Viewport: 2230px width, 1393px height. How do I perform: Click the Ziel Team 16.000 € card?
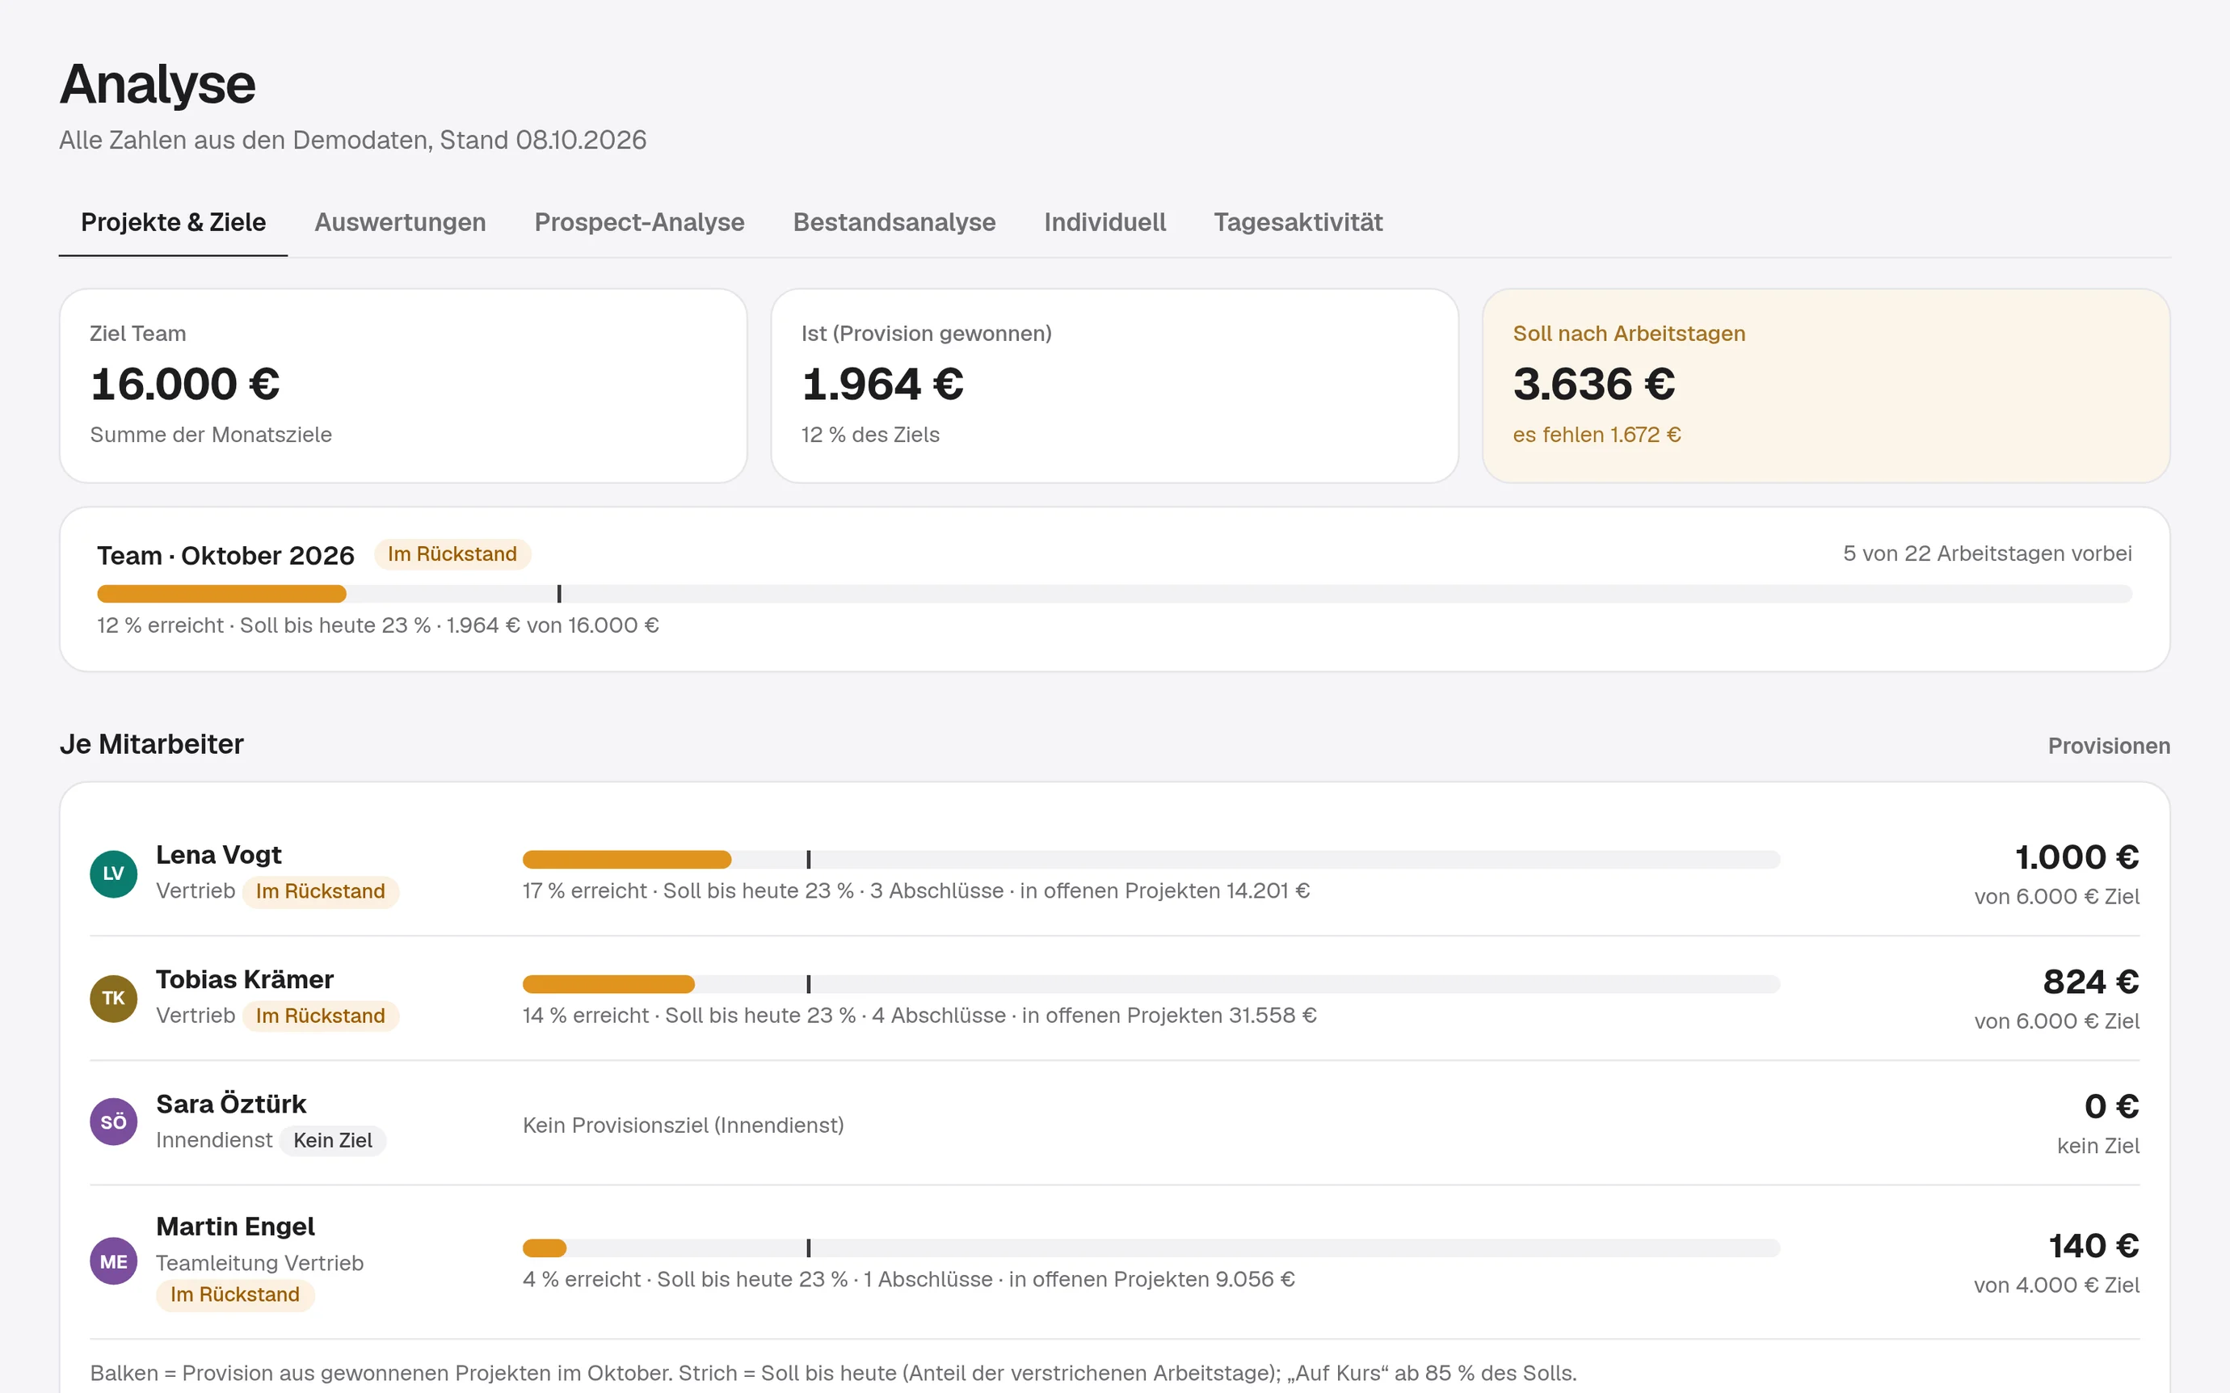[403, 385]
